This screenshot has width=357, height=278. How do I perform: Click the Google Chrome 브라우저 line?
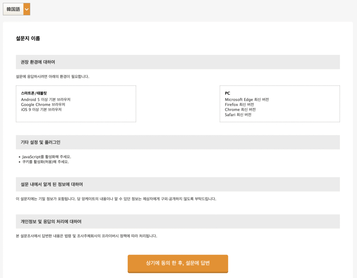click(43, 105)
